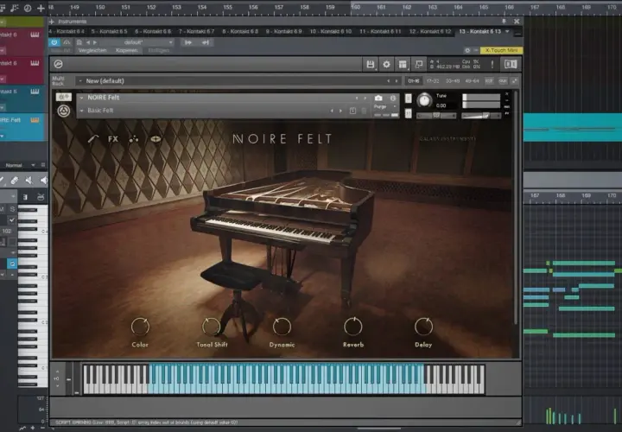Select rack page 17-32
622x432 pixels.
click(x=433, y=81)
